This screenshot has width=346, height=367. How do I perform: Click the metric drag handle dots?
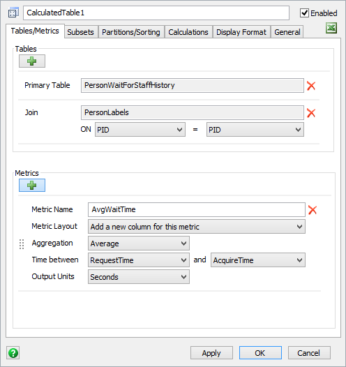22,244
